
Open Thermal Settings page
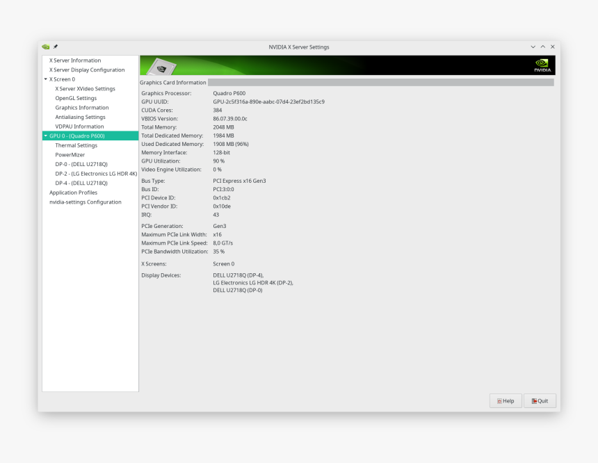tap(76, 145)
